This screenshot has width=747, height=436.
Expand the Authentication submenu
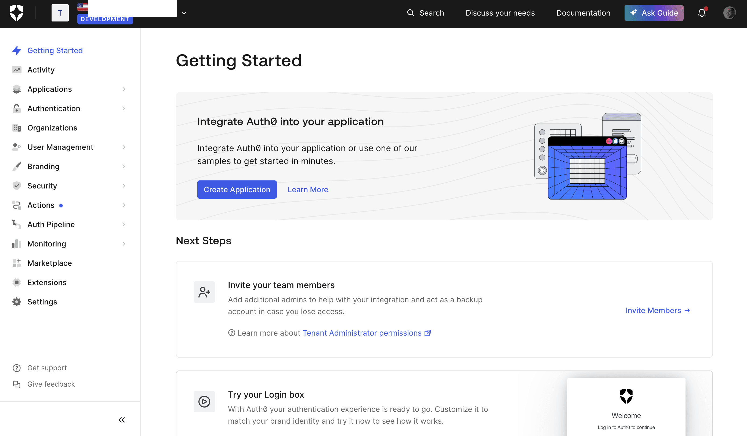124,108
